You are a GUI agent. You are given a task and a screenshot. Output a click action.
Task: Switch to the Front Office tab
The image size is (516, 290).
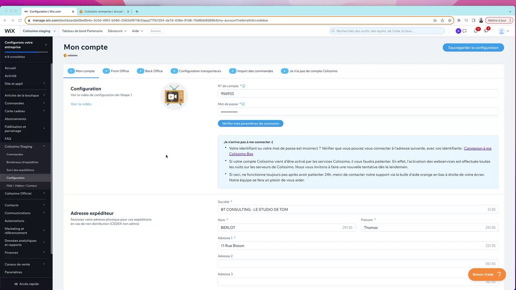pos(116,71)
